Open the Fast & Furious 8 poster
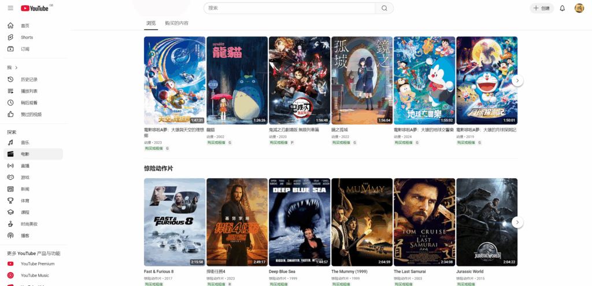The width and height of the screenshot is (592, 286). (x=175, y=222)
